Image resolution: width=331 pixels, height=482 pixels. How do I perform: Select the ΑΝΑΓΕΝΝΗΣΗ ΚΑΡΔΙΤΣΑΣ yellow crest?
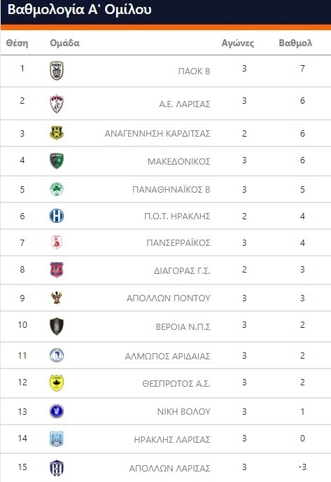pos(57,133)
